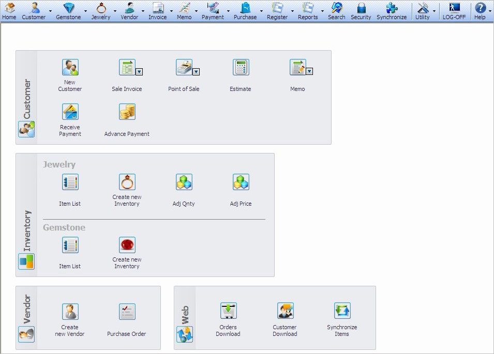The width and height of the screenshot is (494, 354).
Task: Click the Payment toolbar icon
Action: click(x=213, y=11)
